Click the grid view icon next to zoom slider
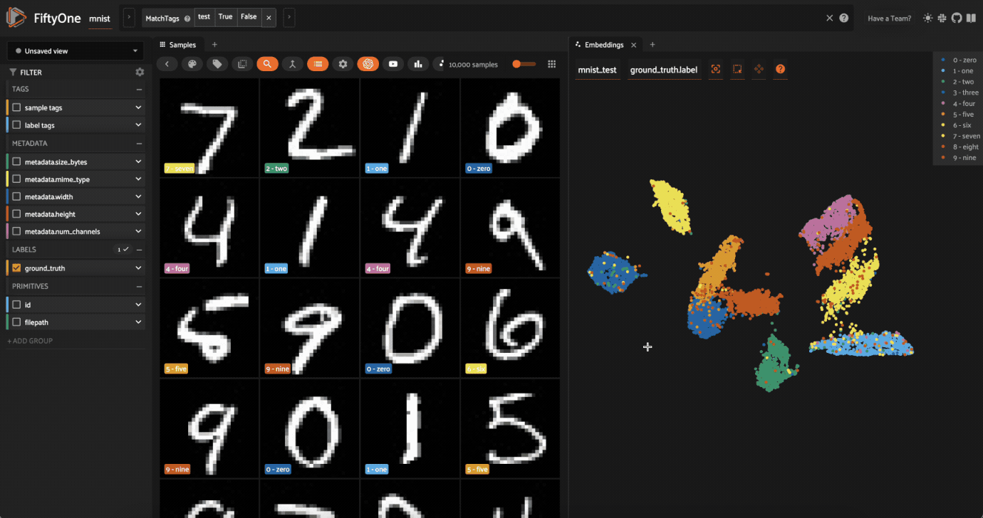Image resolution: width=983 pixels, height=518 pixels. [551, 64]
